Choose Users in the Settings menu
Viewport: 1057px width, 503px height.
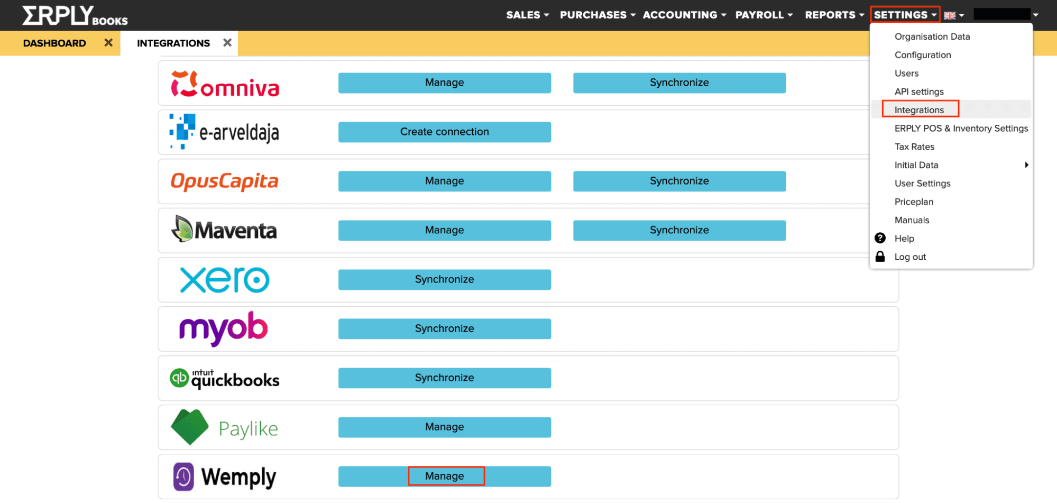point(906,74)
